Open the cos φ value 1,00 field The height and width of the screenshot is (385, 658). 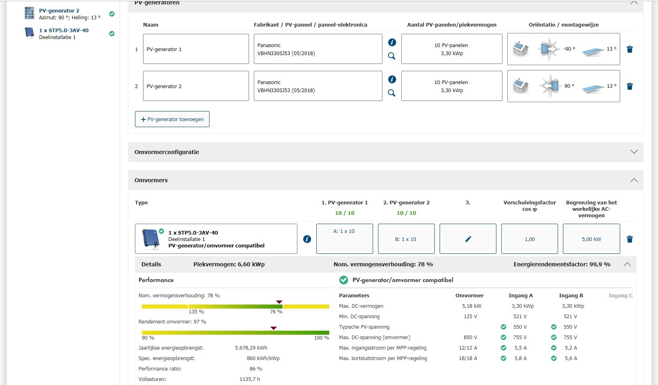click(529, 239)
